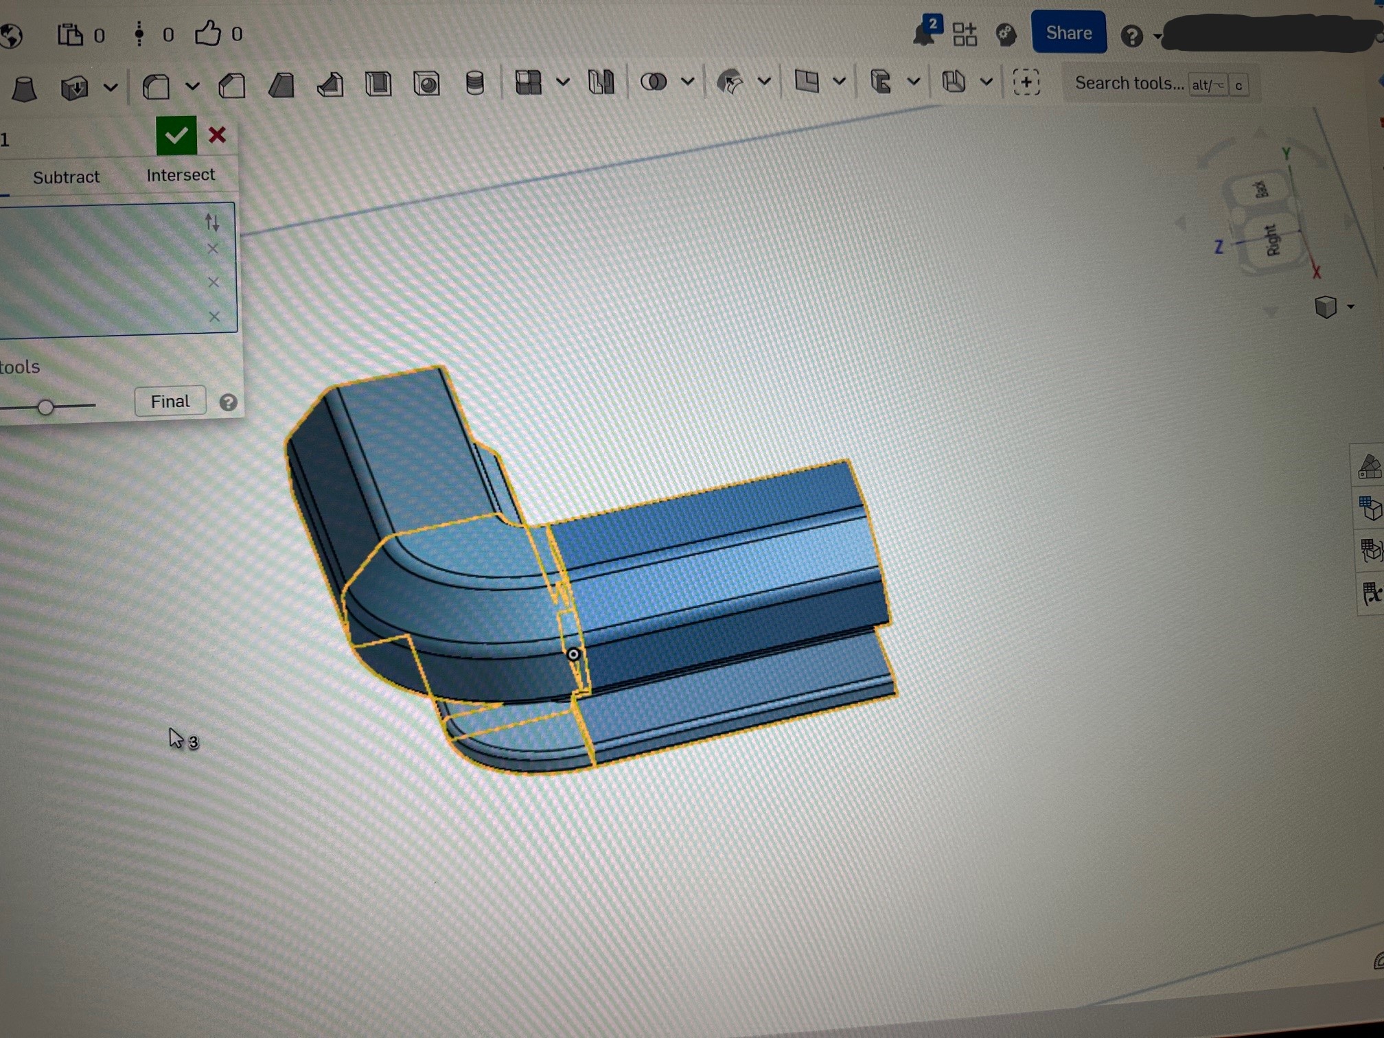The image size is (1384, 1038).
Task: Open the view cube display options dropdown
Action: (1350, 306)
